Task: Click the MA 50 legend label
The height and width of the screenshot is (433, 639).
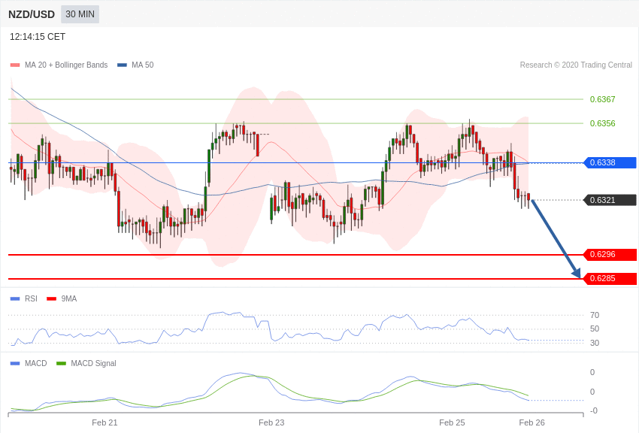Action: tap(142, 65)
